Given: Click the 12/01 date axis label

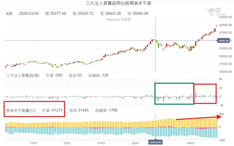Looking at the screenshot, I should [x=67, y=143].
